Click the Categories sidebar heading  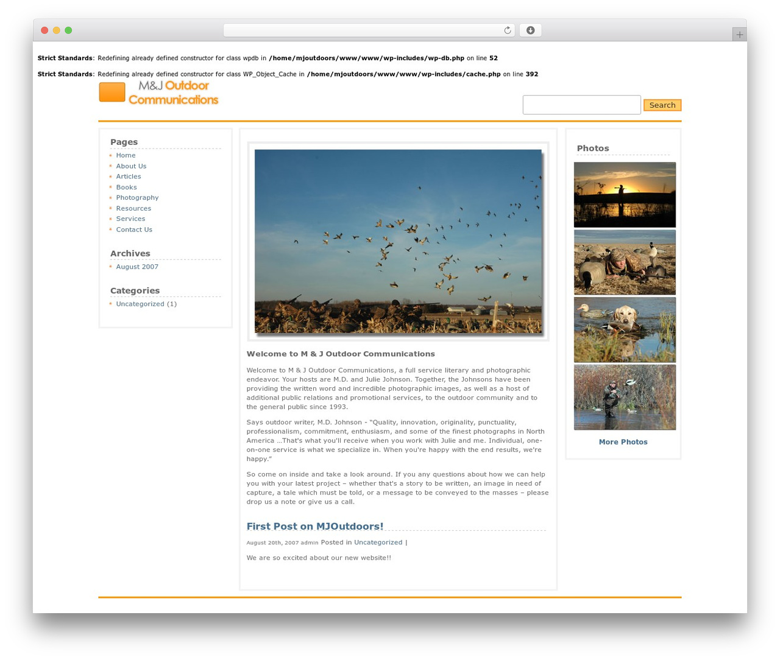tap(135, 290)
